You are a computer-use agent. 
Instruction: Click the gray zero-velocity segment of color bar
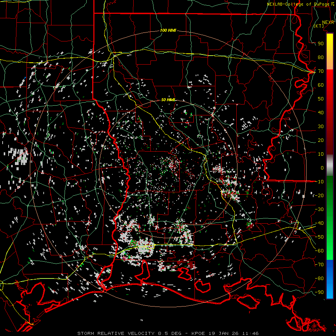330,166
